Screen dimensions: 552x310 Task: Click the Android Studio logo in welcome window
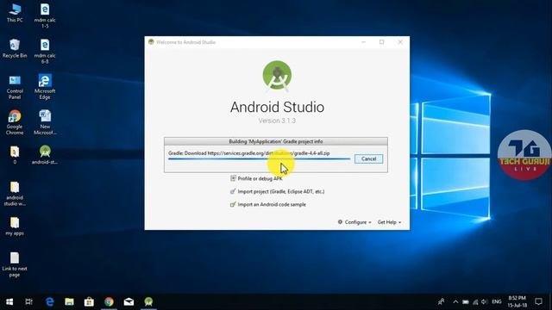pos(277,76)
